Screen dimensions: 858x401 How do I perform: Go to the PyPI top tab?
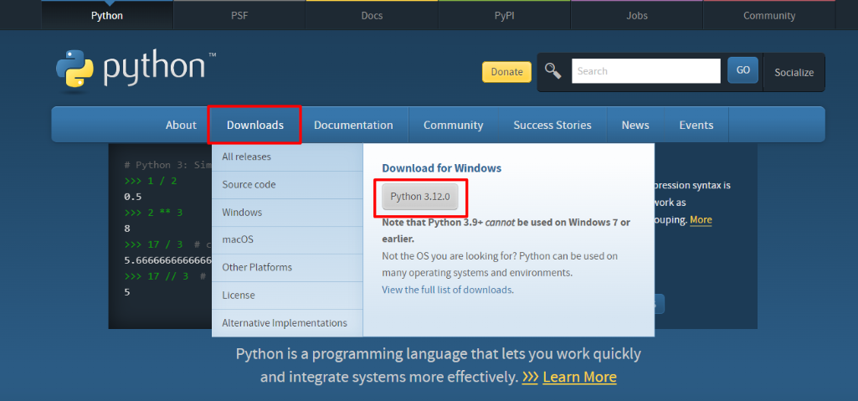[x=504, y=15]
